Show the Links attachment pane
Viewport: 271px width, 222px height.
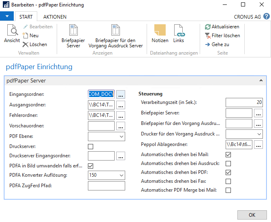[x=179, y=34]
